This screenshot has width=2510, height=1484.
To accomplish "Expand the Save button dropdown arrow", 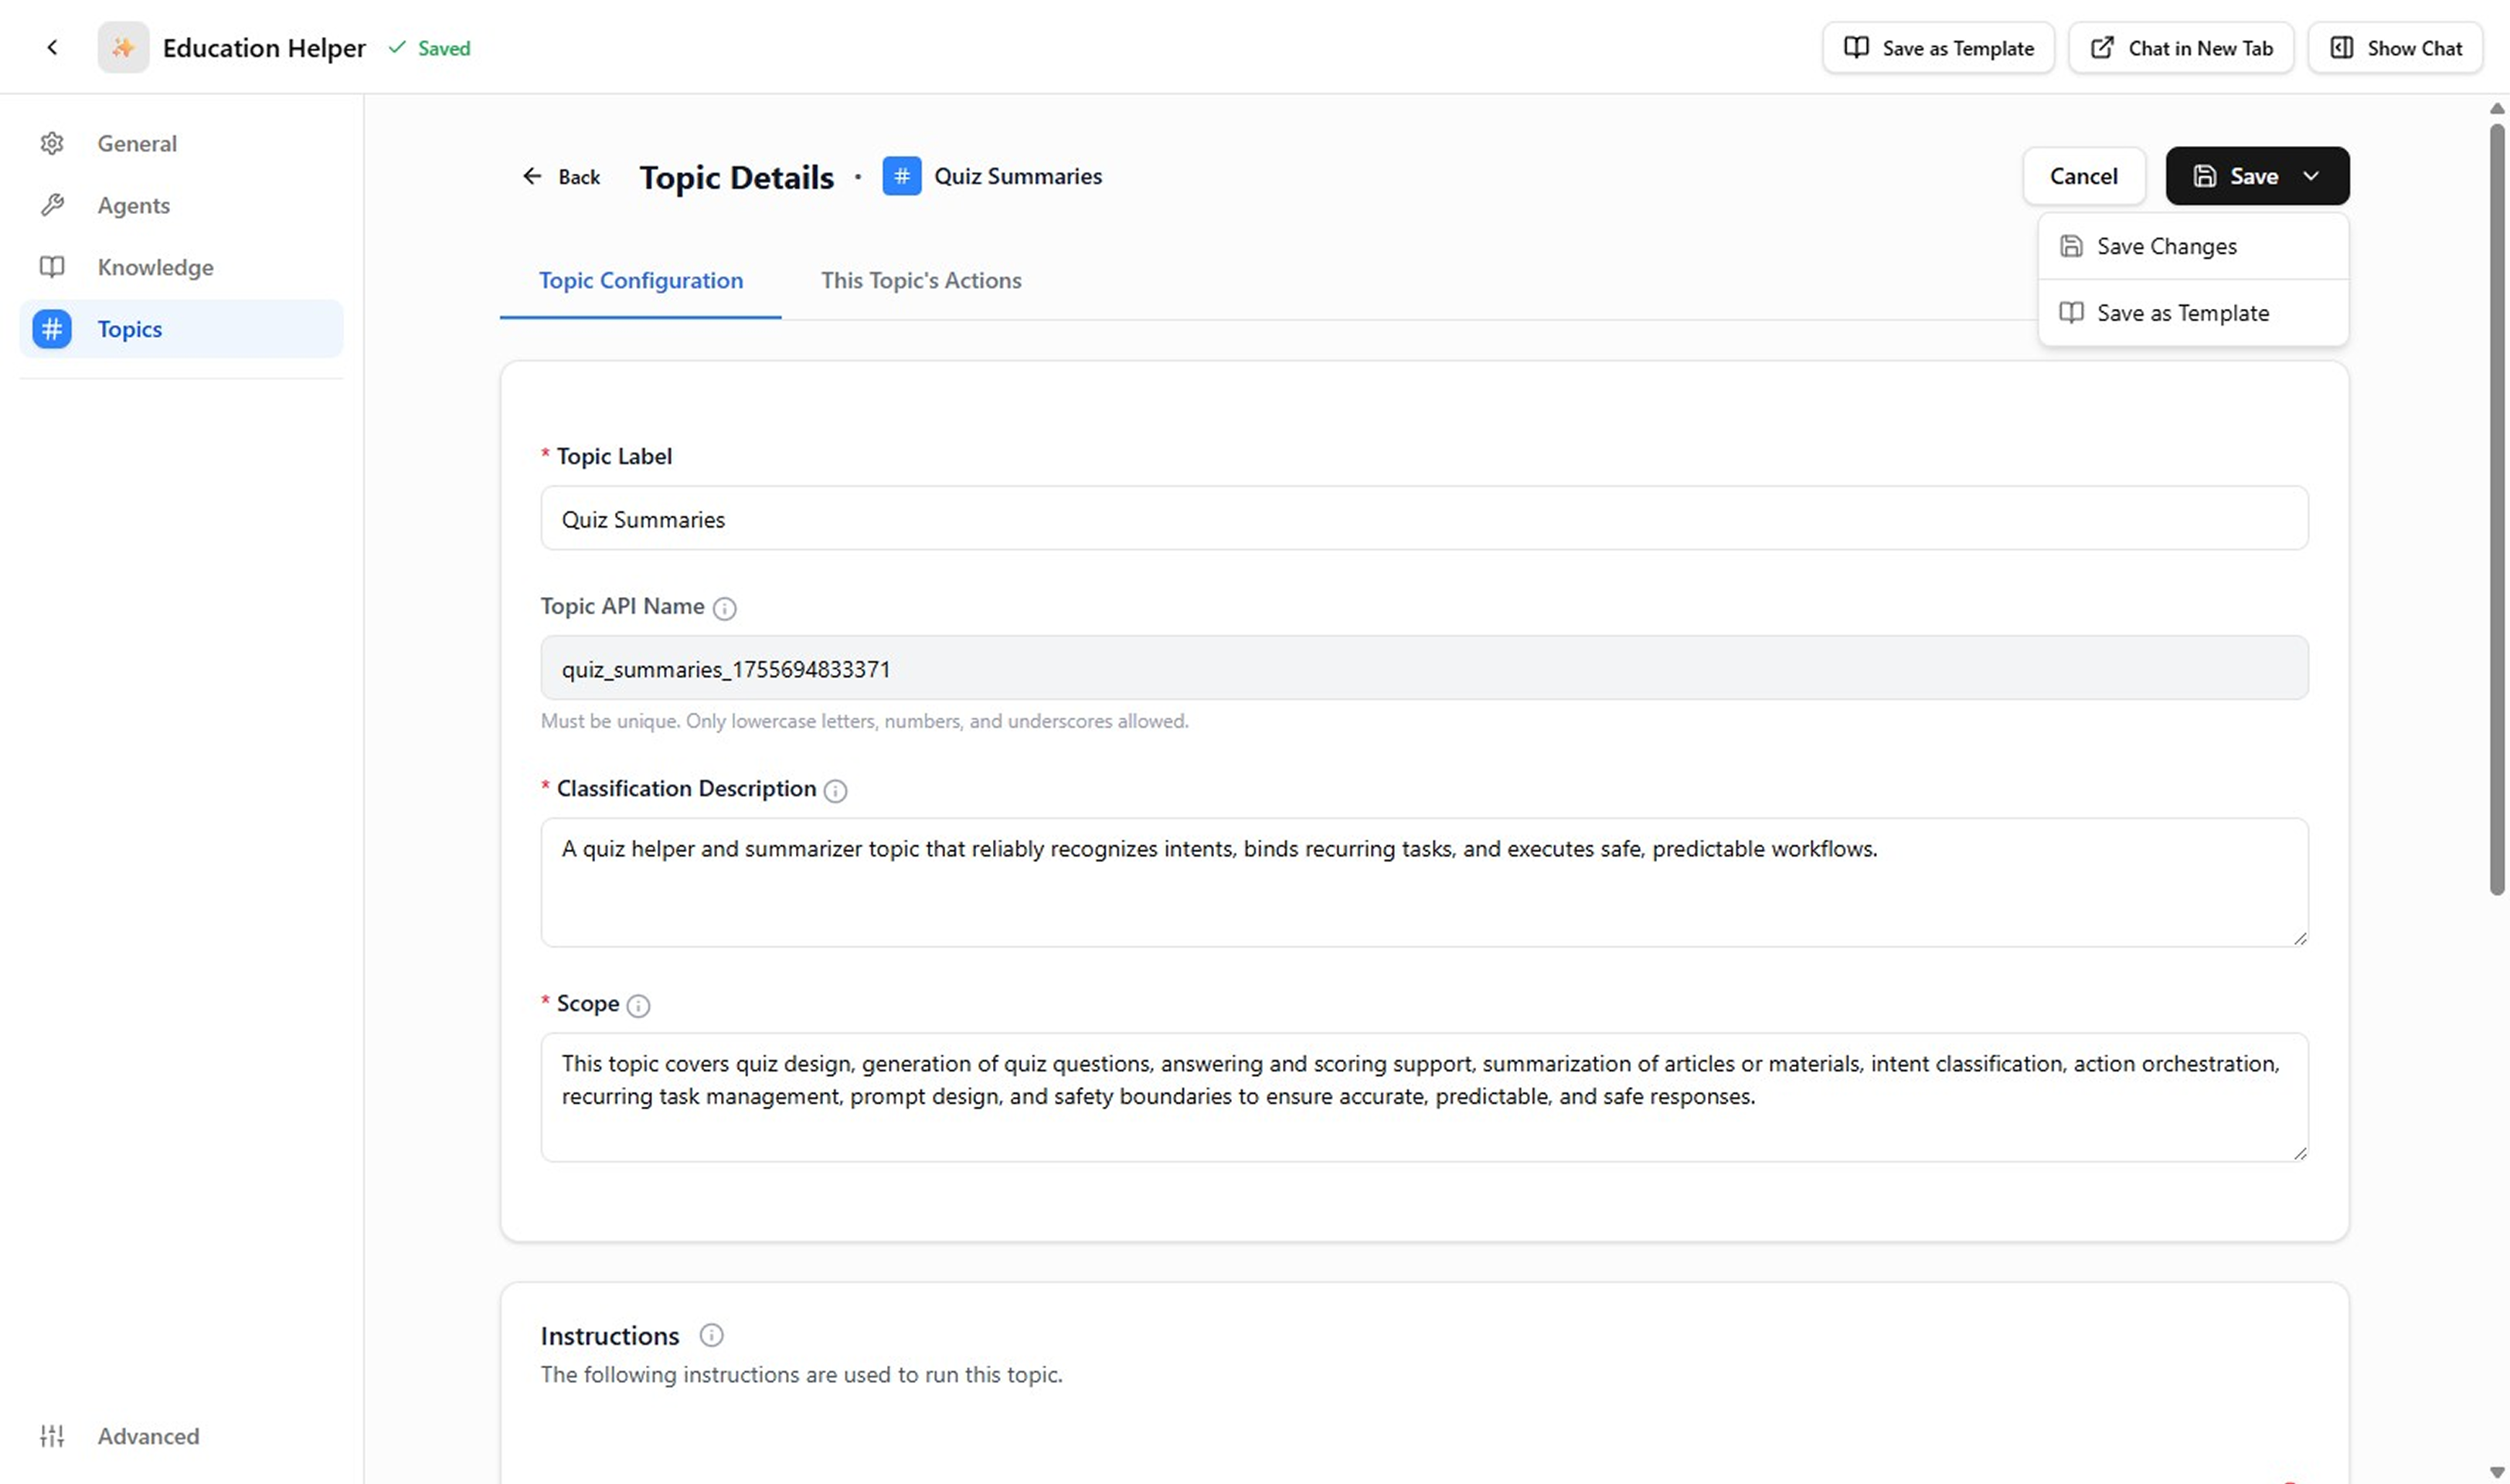I will pos(2312,176).
